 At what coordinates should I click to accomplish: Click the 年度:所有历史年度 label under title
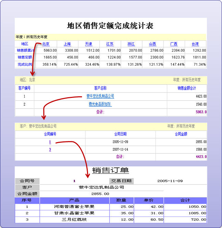point(32,37)
